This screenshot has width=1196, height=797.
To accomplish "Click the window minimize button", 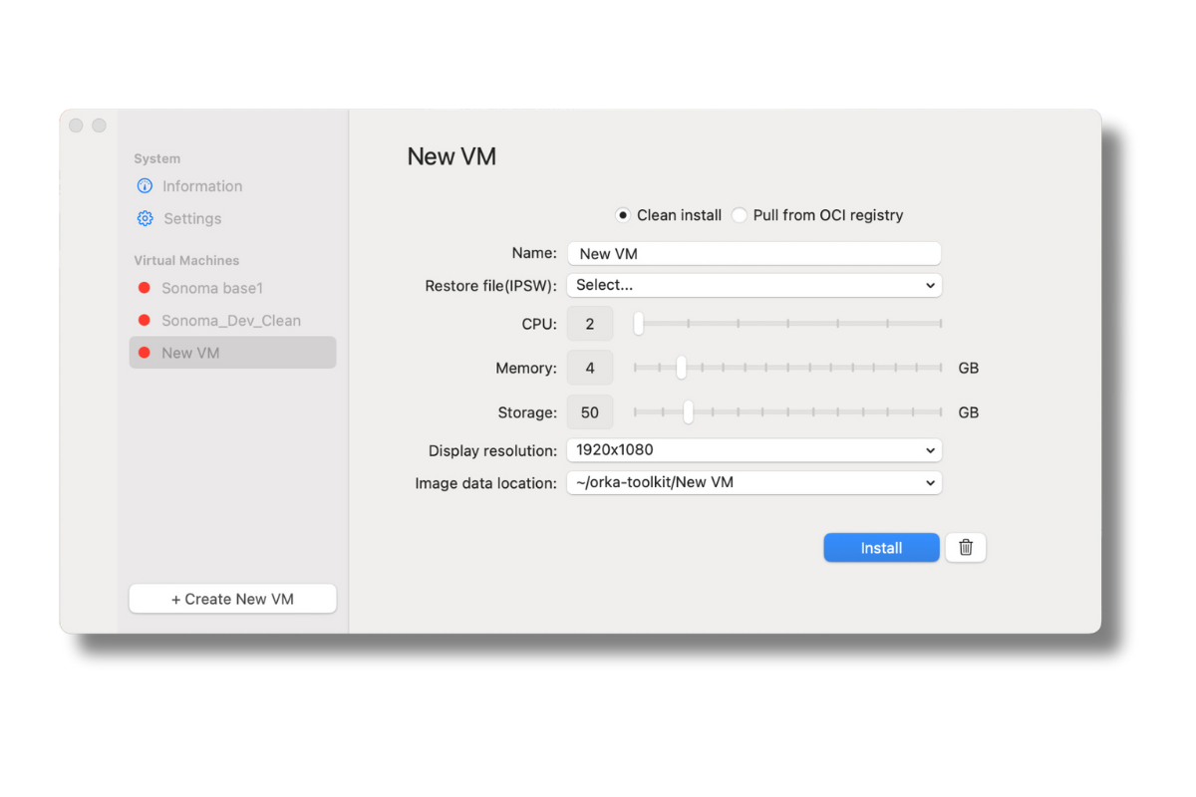I will click(x=99, y=126).
